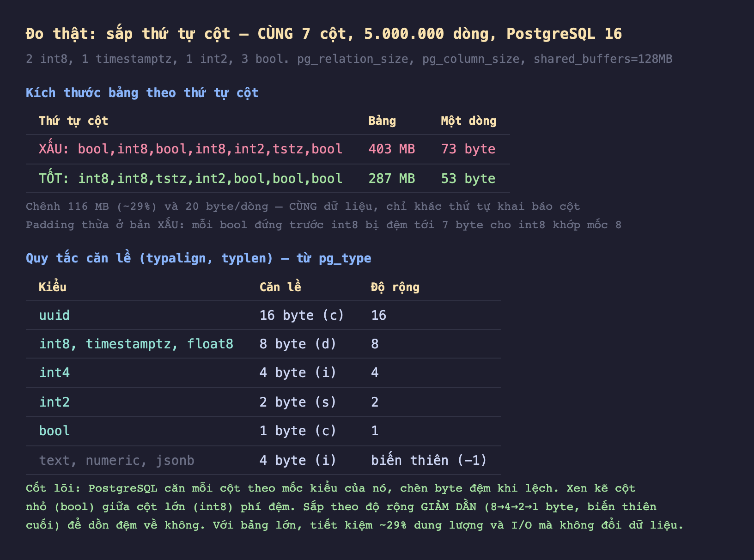Click the "53 byte" row size value
Viewport: 754px width, 560px height.
468,179
